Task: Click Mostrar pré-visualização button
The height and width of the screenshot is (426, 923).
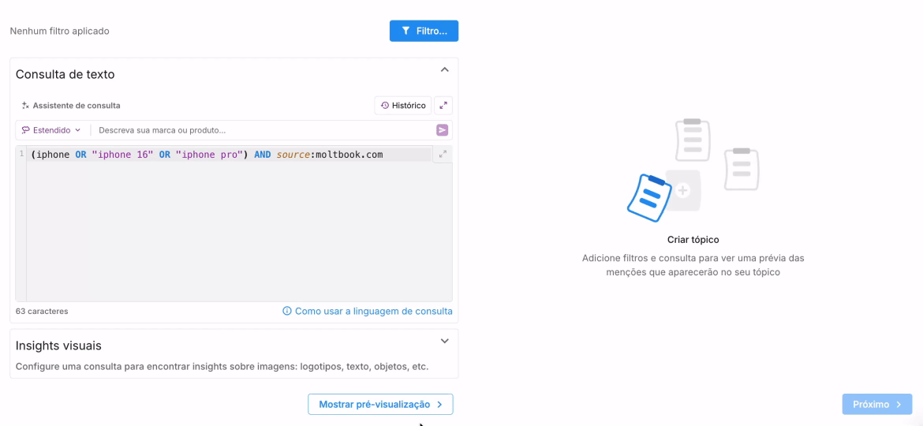Action: coord(380,404)
